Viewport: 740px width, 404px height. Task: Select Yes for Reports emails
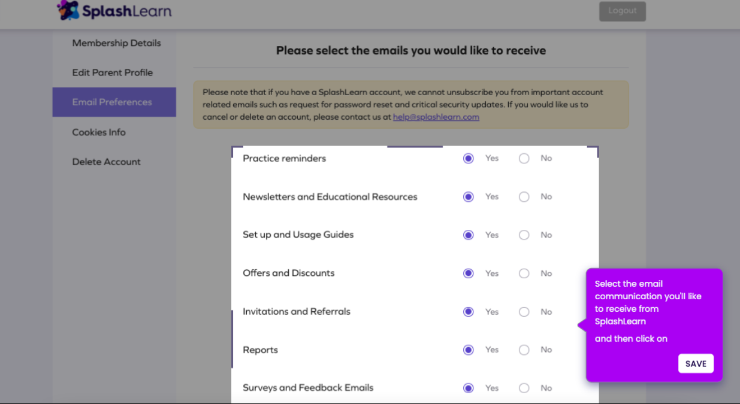[x=468, y=350]
